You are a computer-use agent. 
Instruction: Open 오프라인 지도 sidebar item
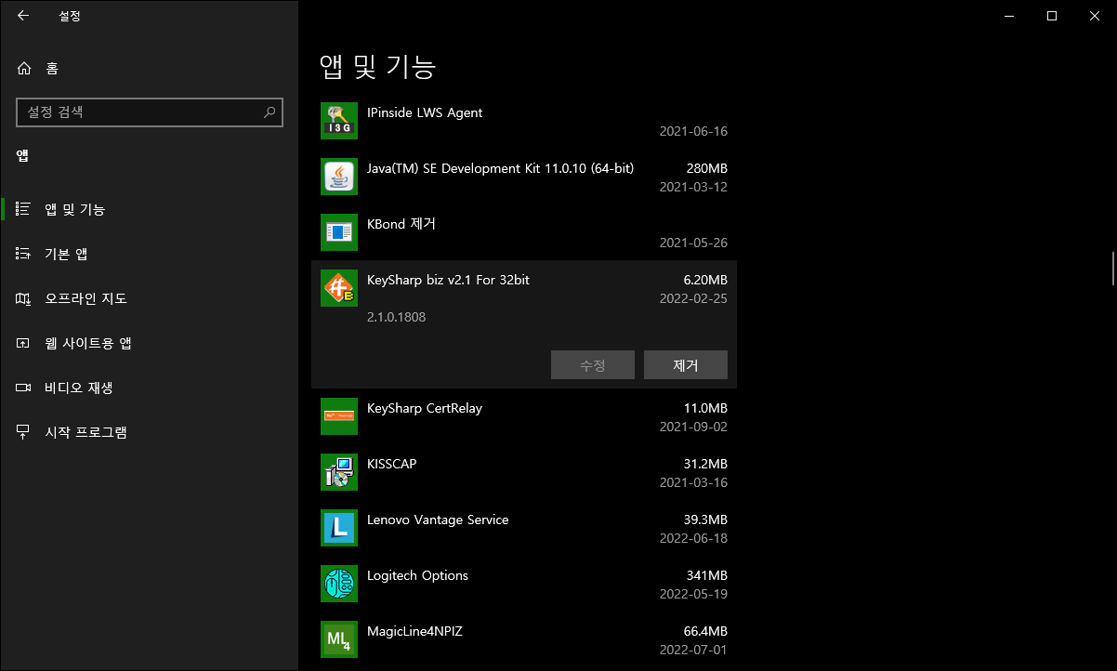pos(149,298)
